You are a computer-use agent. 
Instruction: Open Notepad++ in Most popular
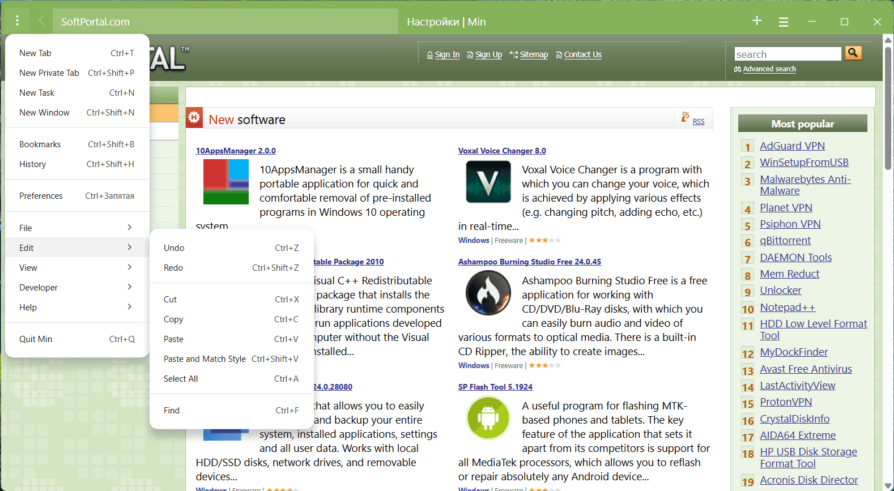click(x=787, y=308)
